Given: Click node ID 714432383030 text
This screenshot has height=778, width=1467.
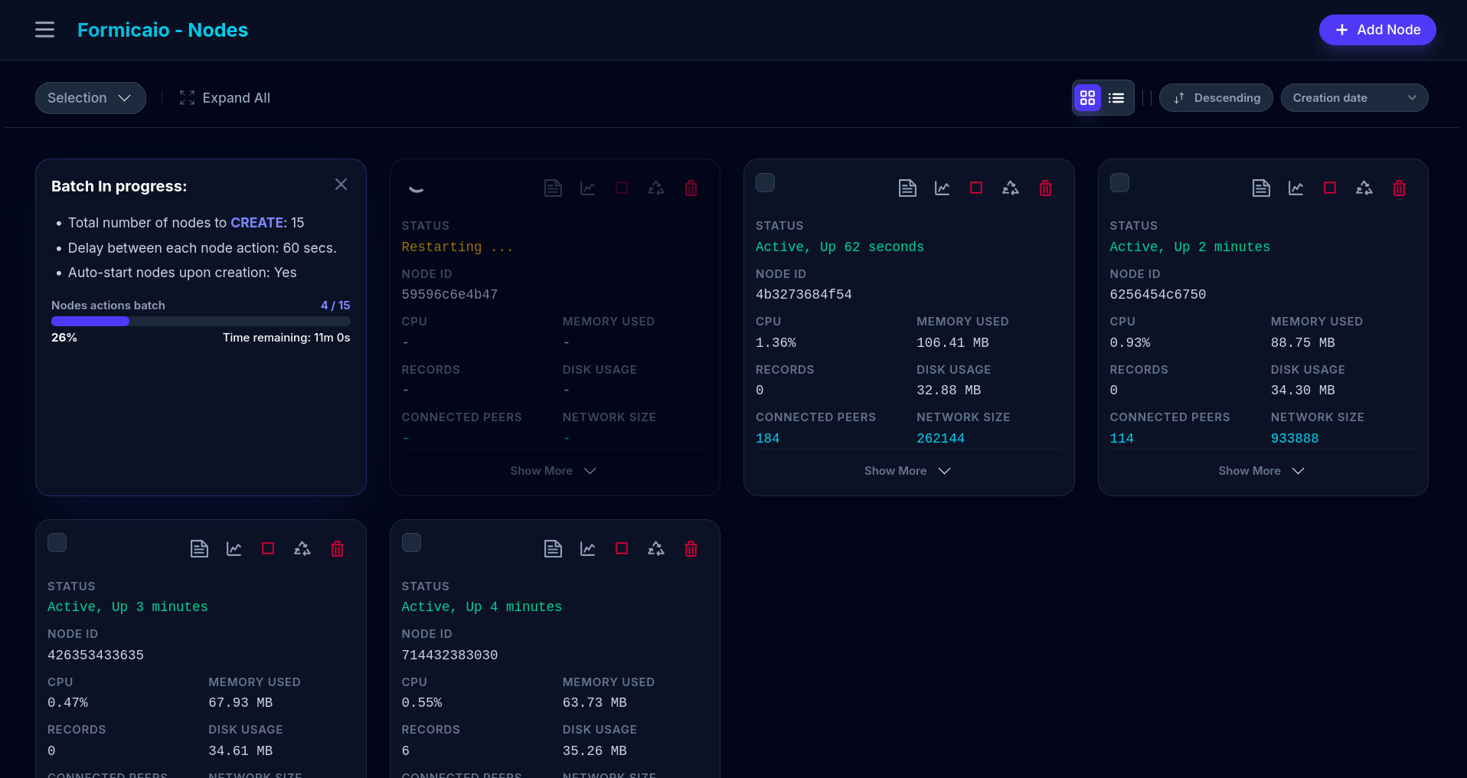Looking at the screenshot, I should (x=449, y=655).
